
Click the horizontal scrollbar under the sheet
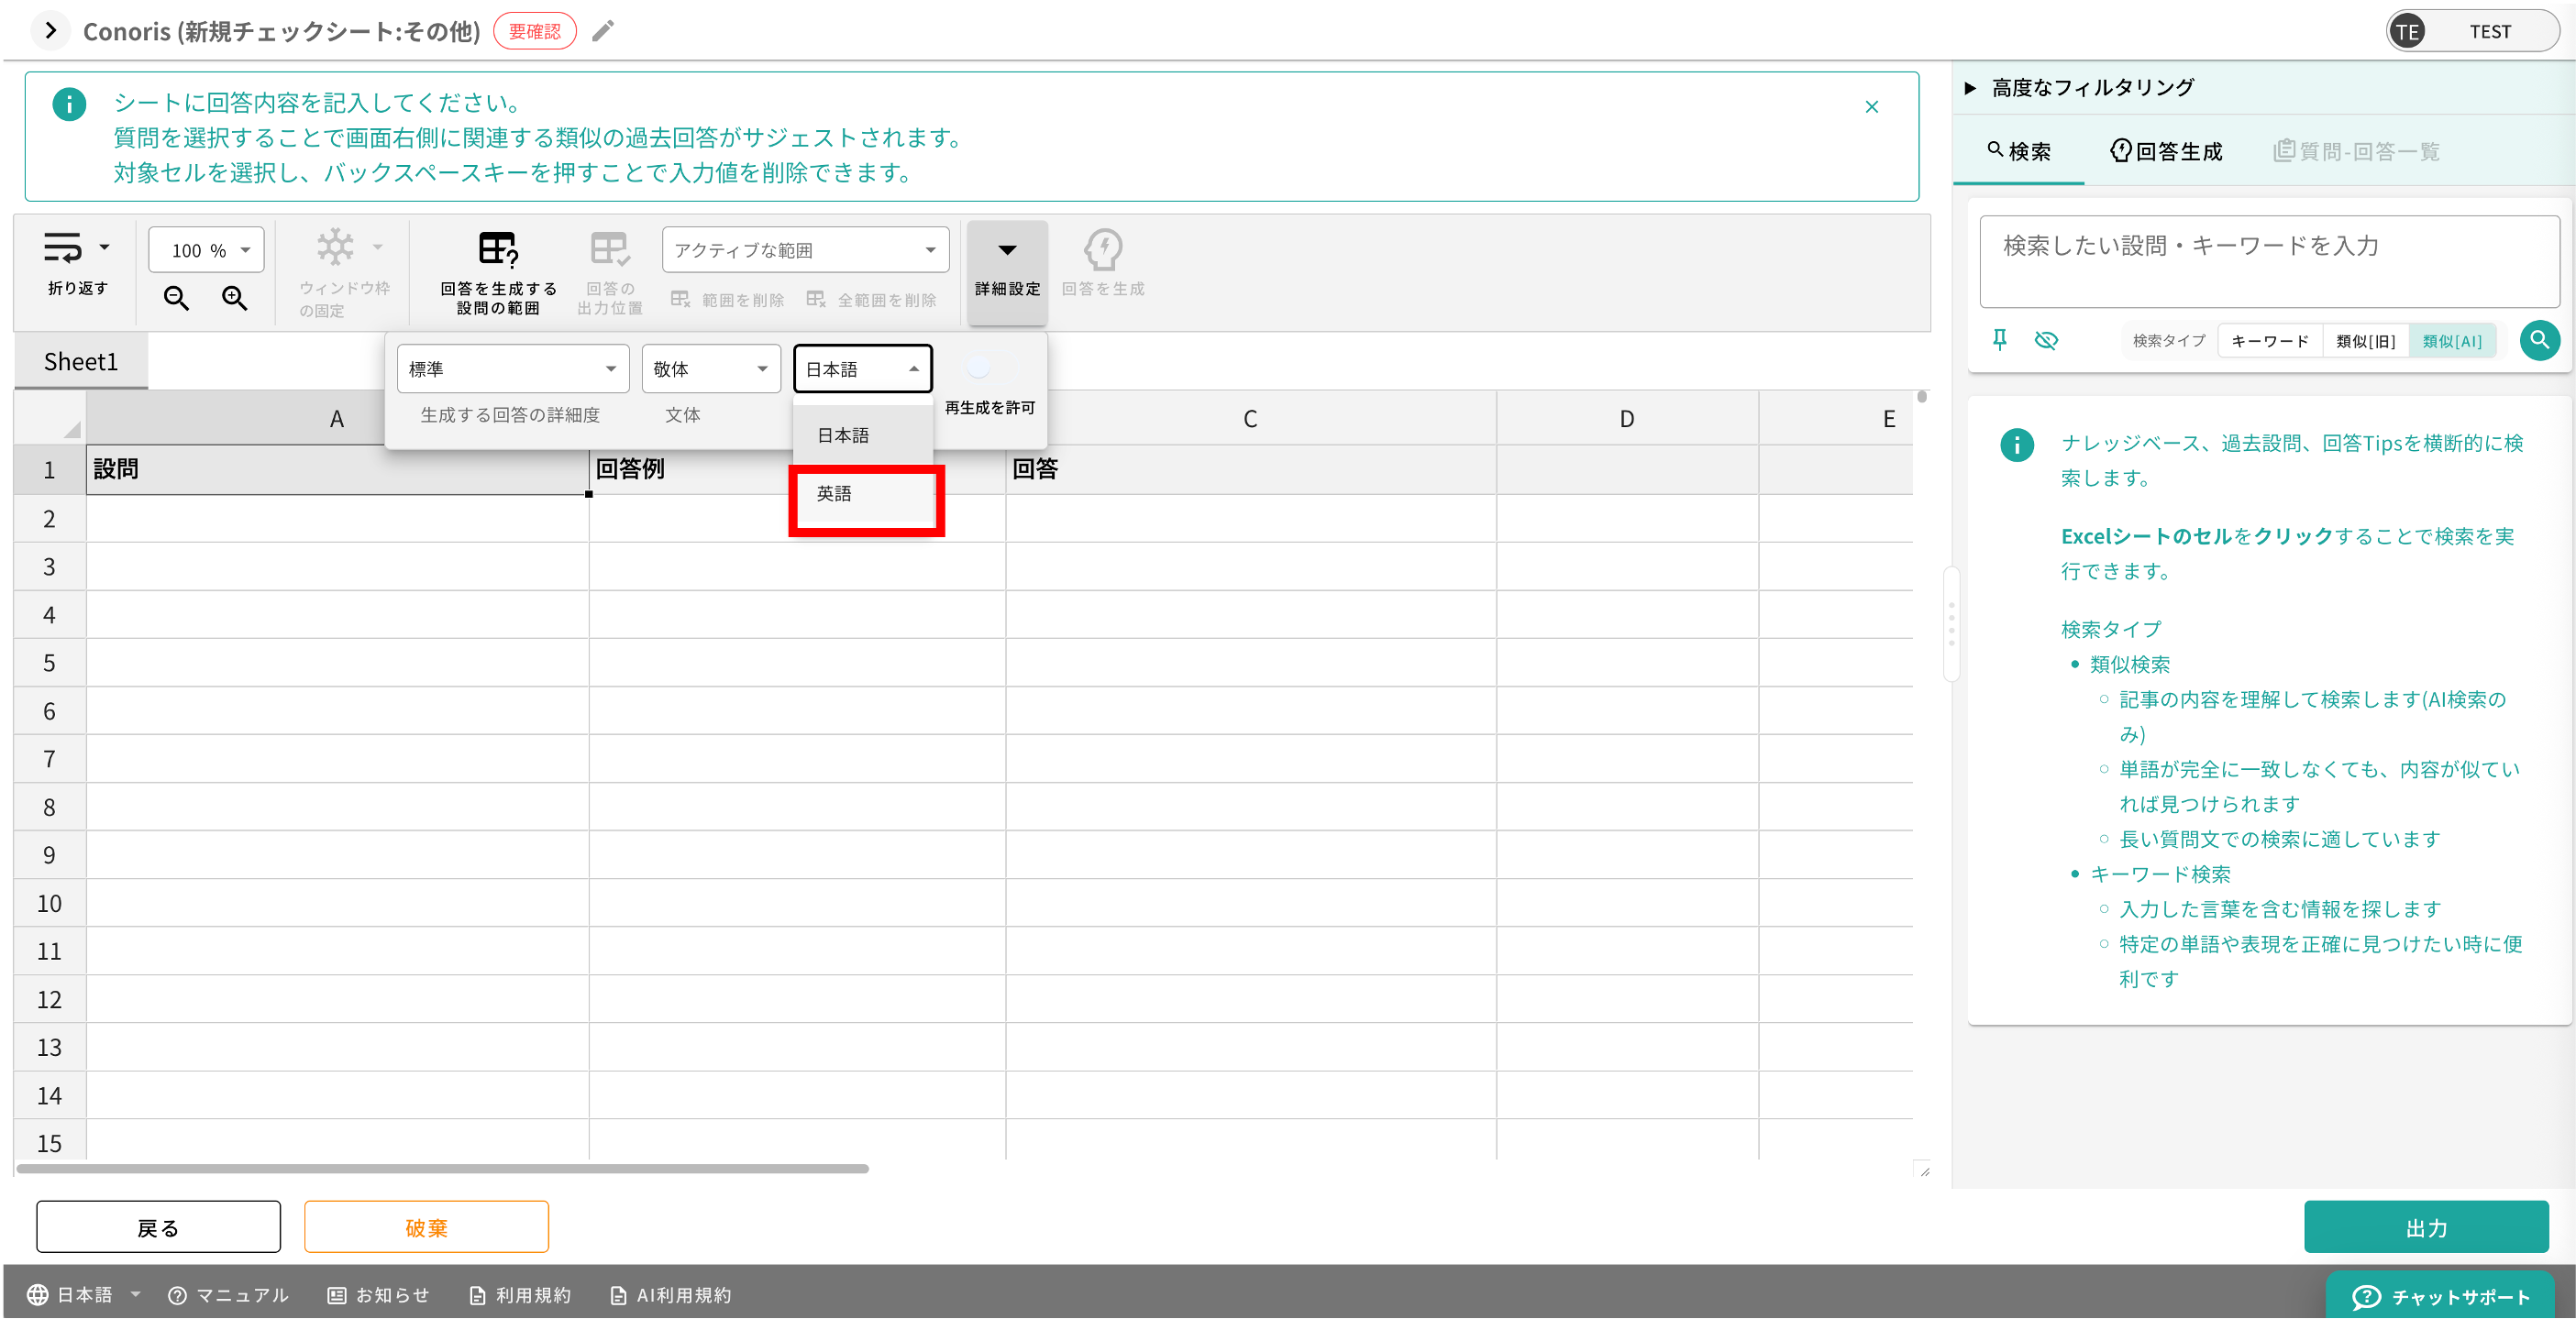pyautogui.click(x=442, y=1168)
